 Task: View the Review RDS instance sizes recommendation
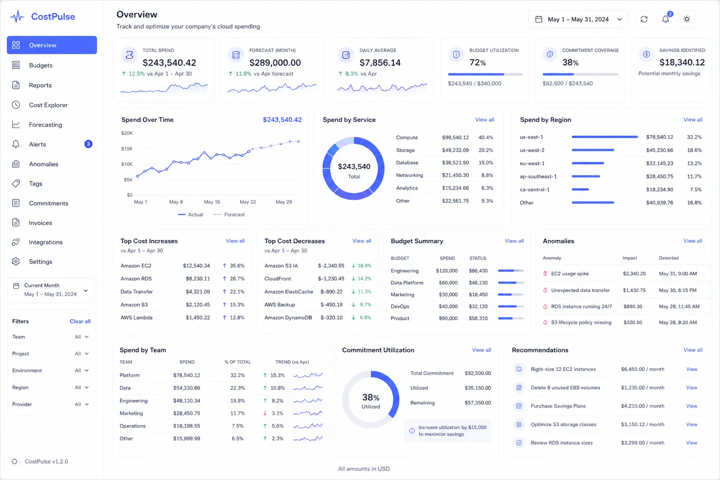pos(692,443)
